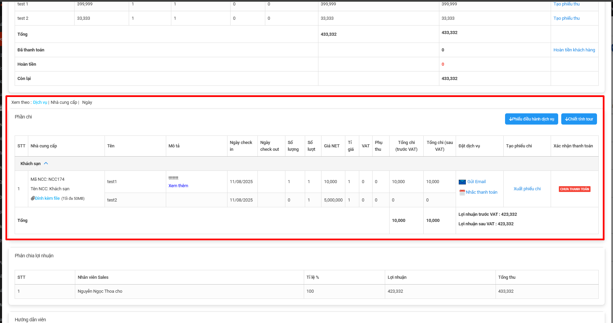Click the calendar icon for Nhắc thanh toán
Image resolution: width=613 pixels, height=323 pixels.
click(462, 192)
